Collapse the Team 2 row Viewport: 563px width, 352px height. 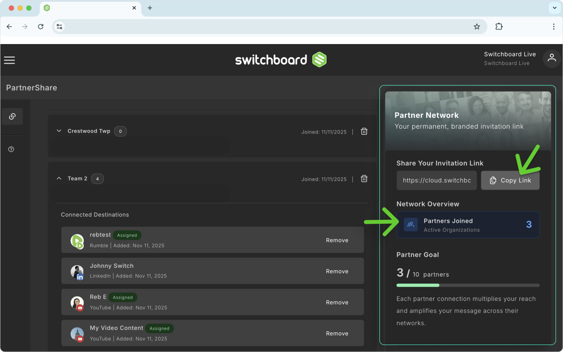click(59, 178)
